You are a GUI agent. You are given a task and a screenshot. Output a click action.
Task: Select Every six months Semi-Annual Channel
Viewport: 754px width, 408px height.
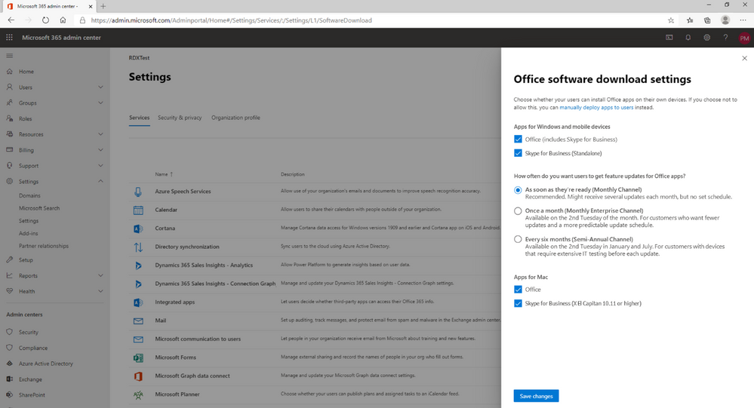coord(518,239)
